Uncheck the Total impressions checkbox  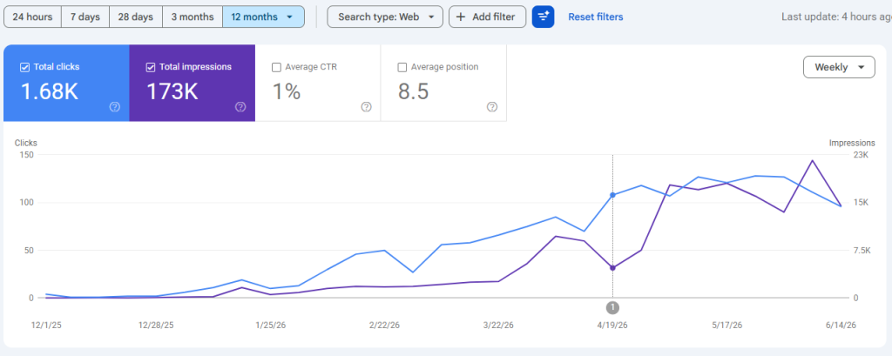[151, 67]
